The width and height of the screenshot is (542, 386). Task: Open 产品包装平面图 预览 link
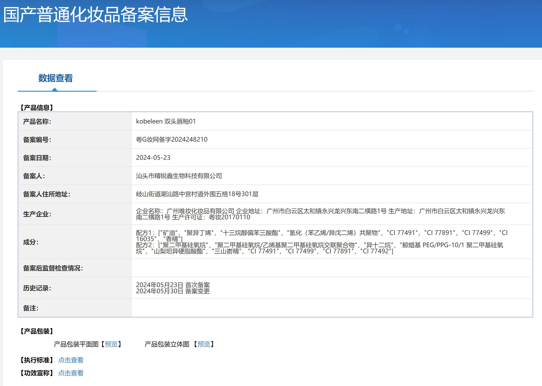click(111, 344)
